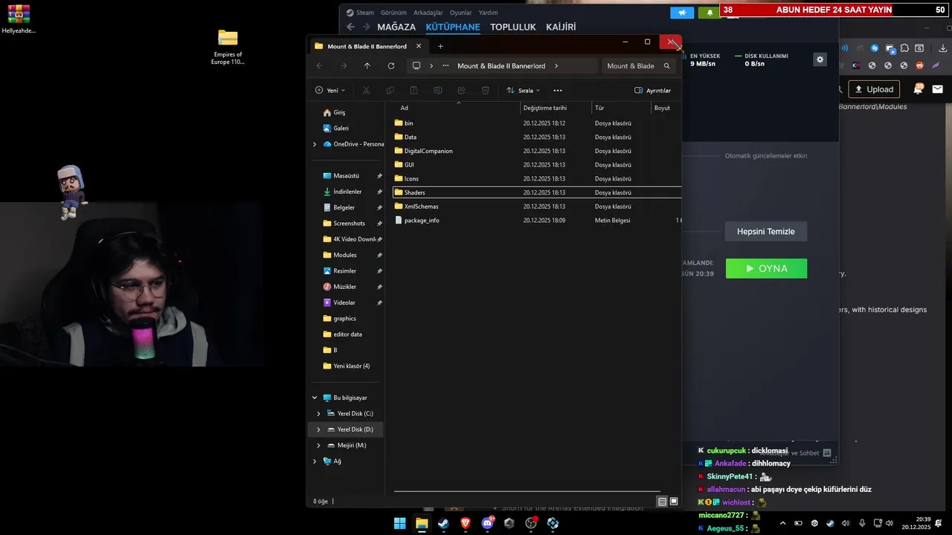The width and height of the screenshot is (952, 535).
Task: Switch to large thumbnails view icon in status bar
Action: coord(674,502)
